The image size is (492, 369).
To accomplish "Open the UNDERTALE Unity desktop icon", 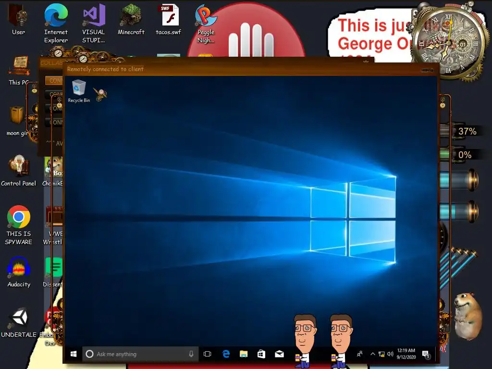I will [19, 322].
